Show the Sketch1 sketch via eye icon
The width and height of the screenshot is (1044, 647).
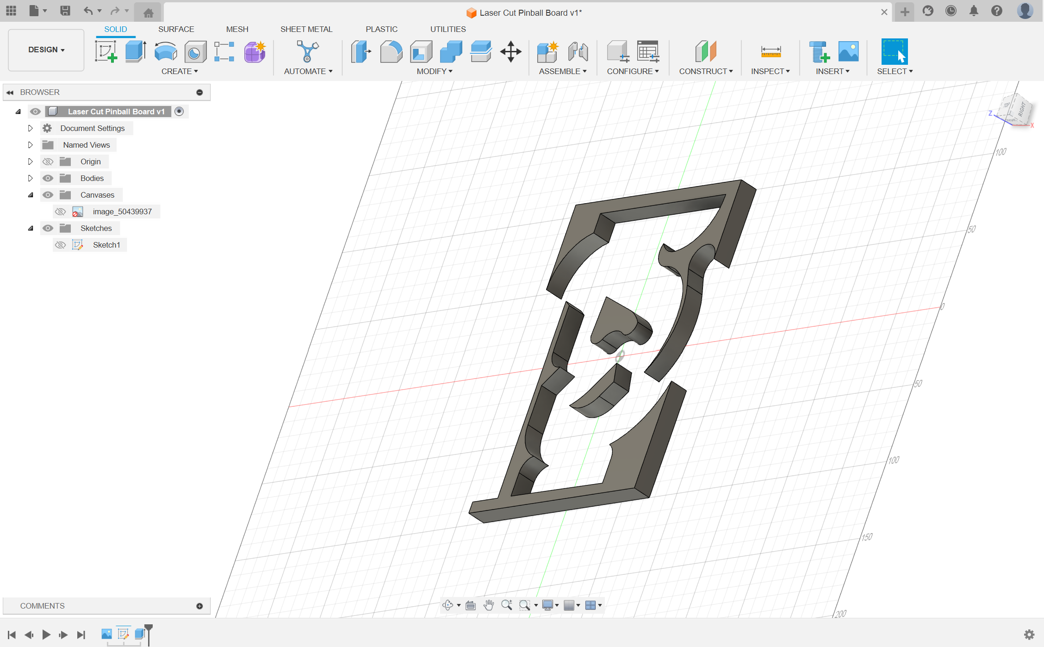[60, 245]
